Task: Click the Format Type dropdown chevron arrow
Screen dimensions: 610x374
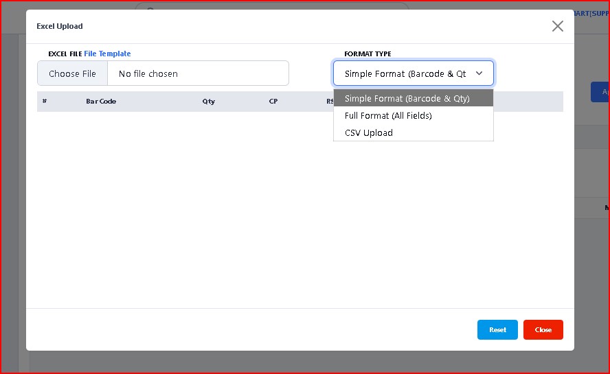Action: (479, 73)
